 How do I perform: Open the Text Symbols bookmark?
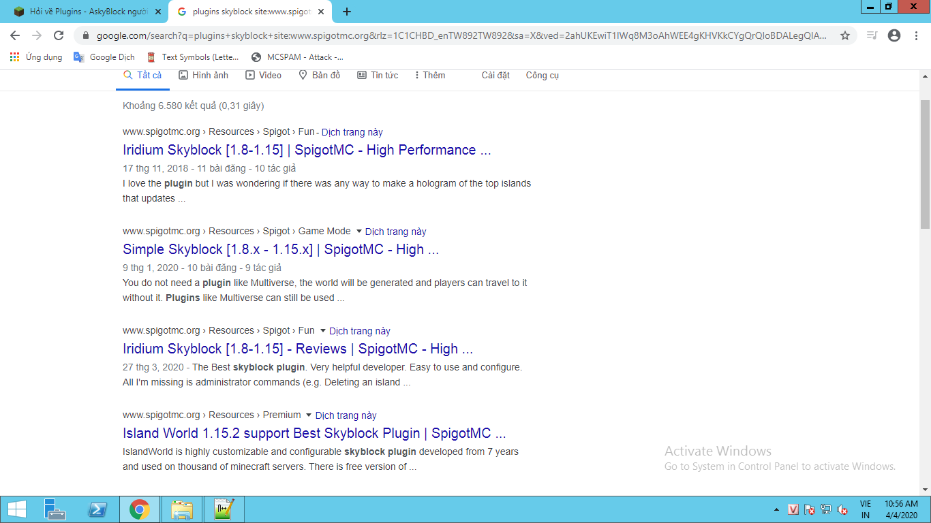click(193, 57)
